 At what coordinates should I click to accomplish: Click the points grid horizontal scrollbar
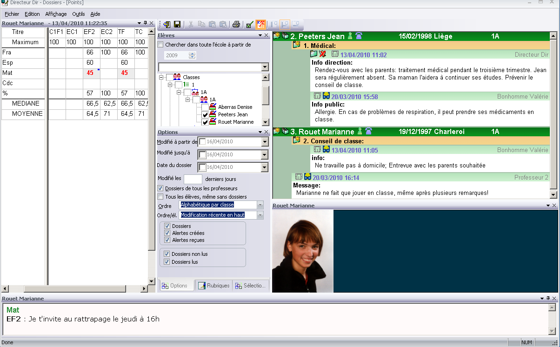point(75,289)
